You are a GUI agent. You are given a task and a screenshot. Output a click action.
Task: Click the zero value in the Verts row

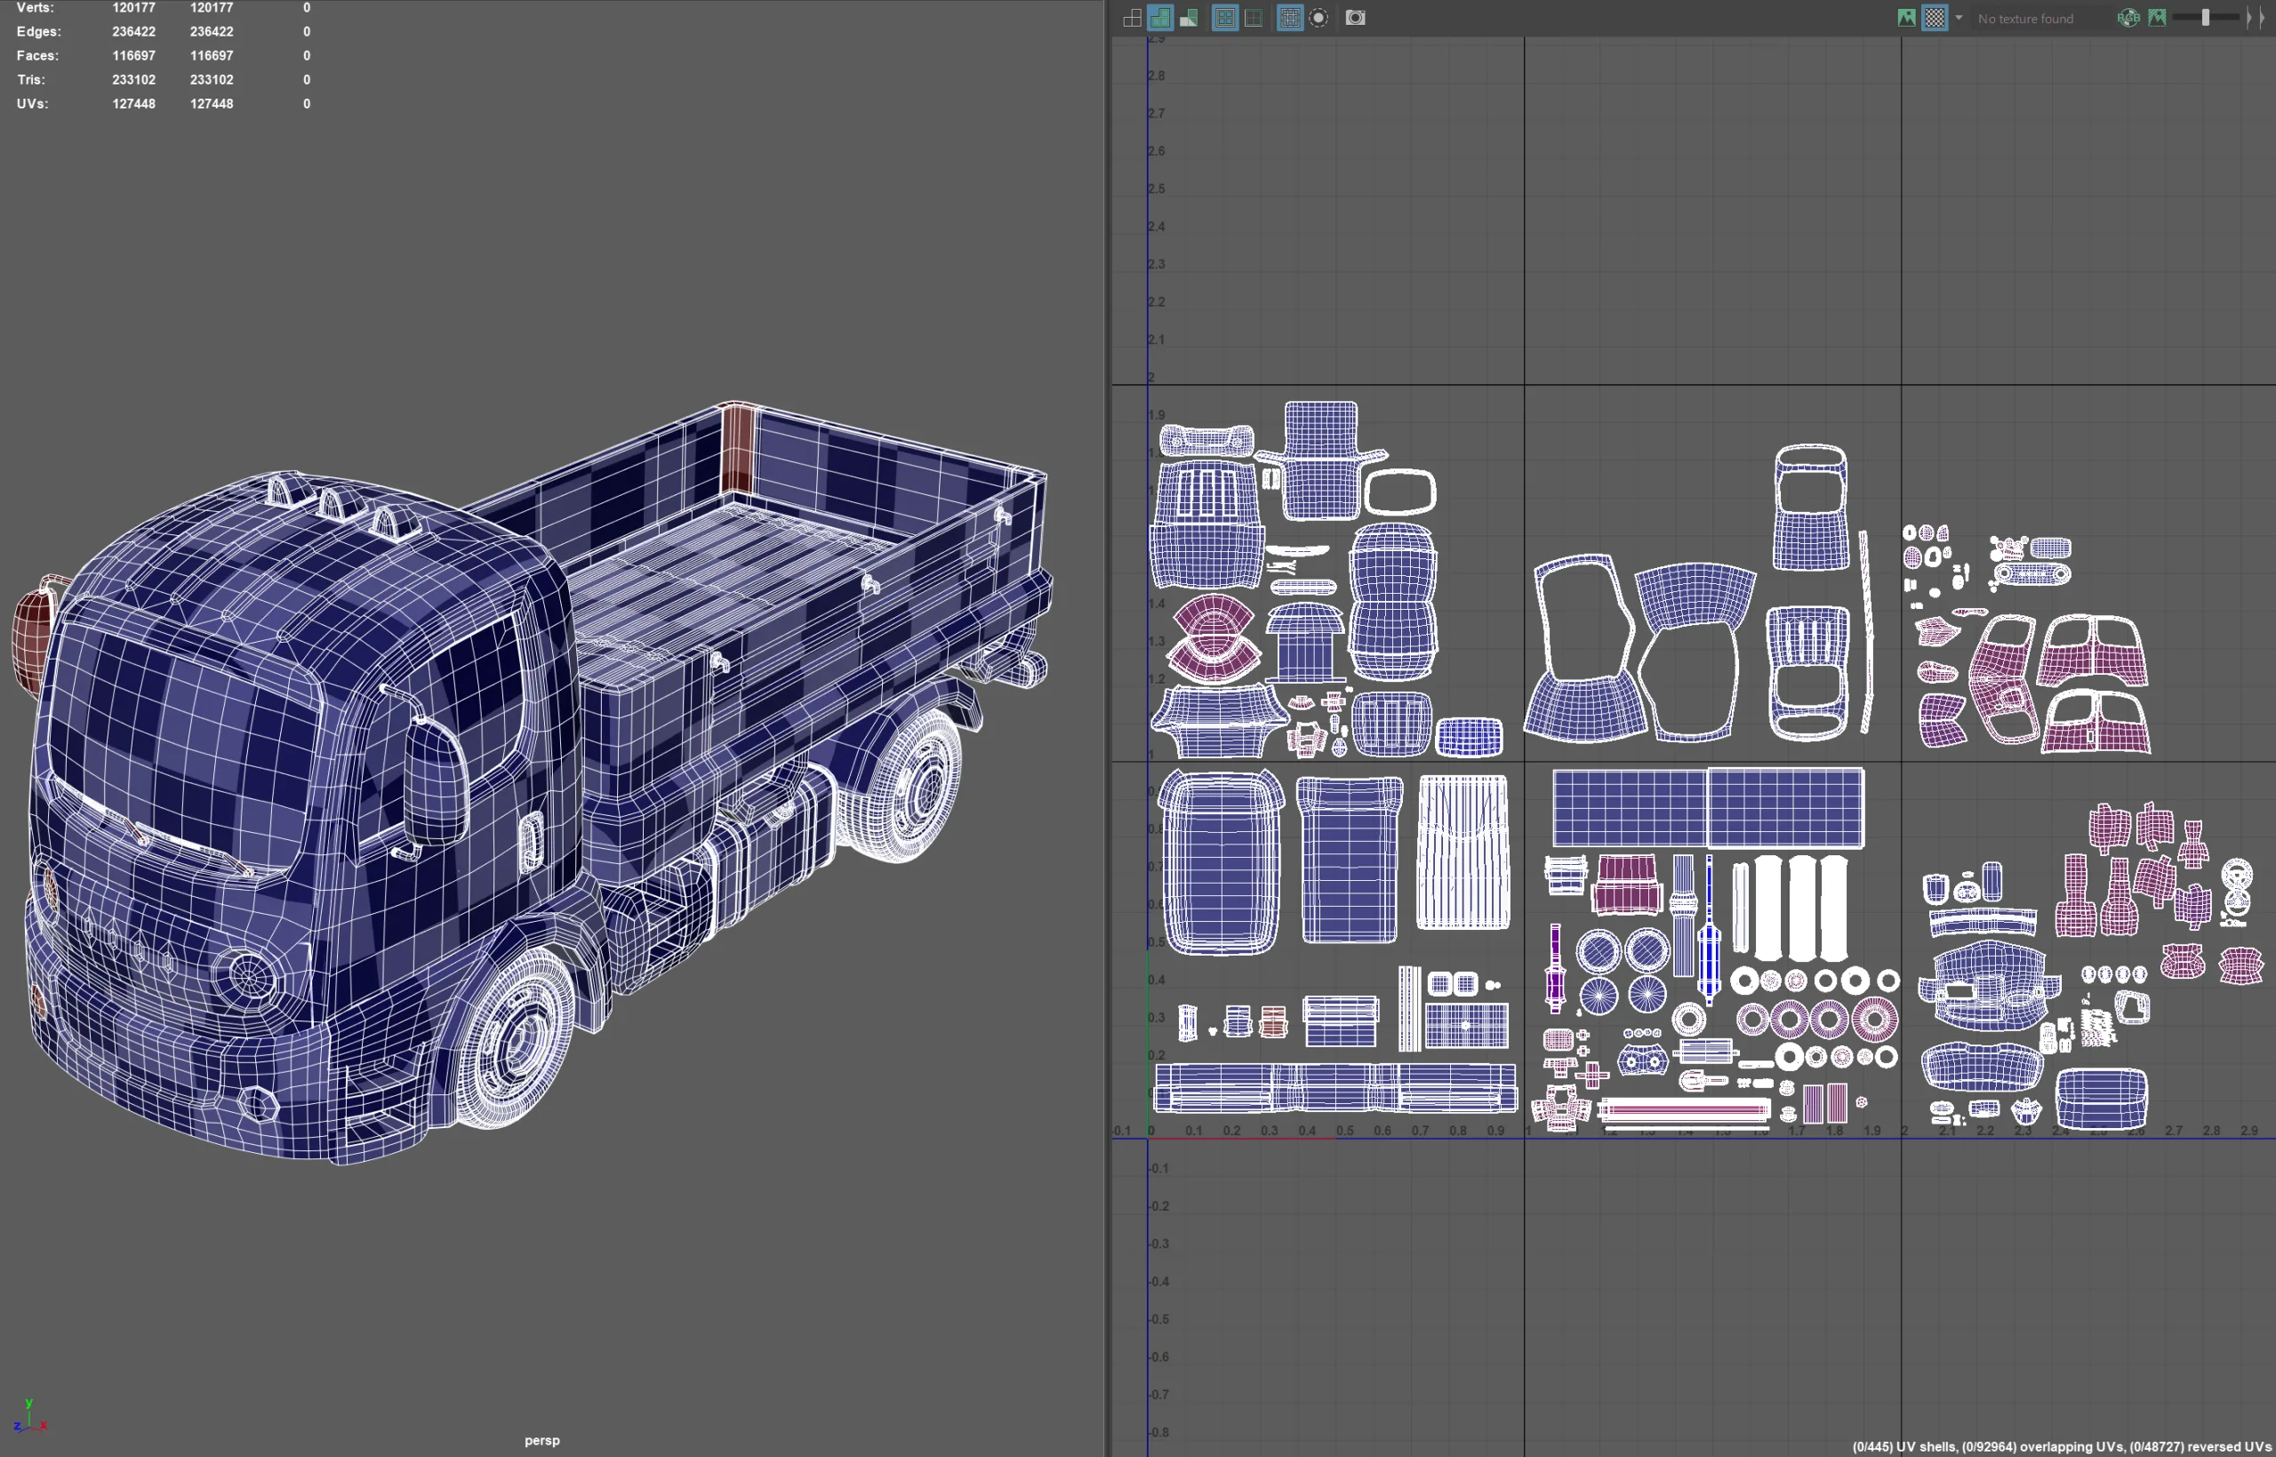pyautogui.click(x=307, y=8)
